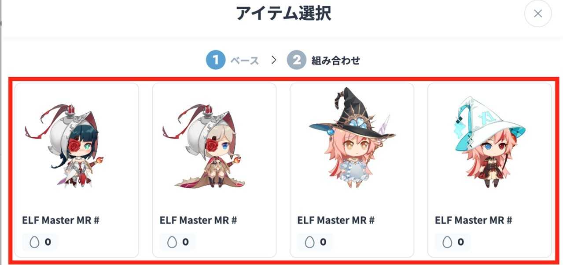Click second card's ELF Master MR # title

pyautogui.click(x=199, y=220)
